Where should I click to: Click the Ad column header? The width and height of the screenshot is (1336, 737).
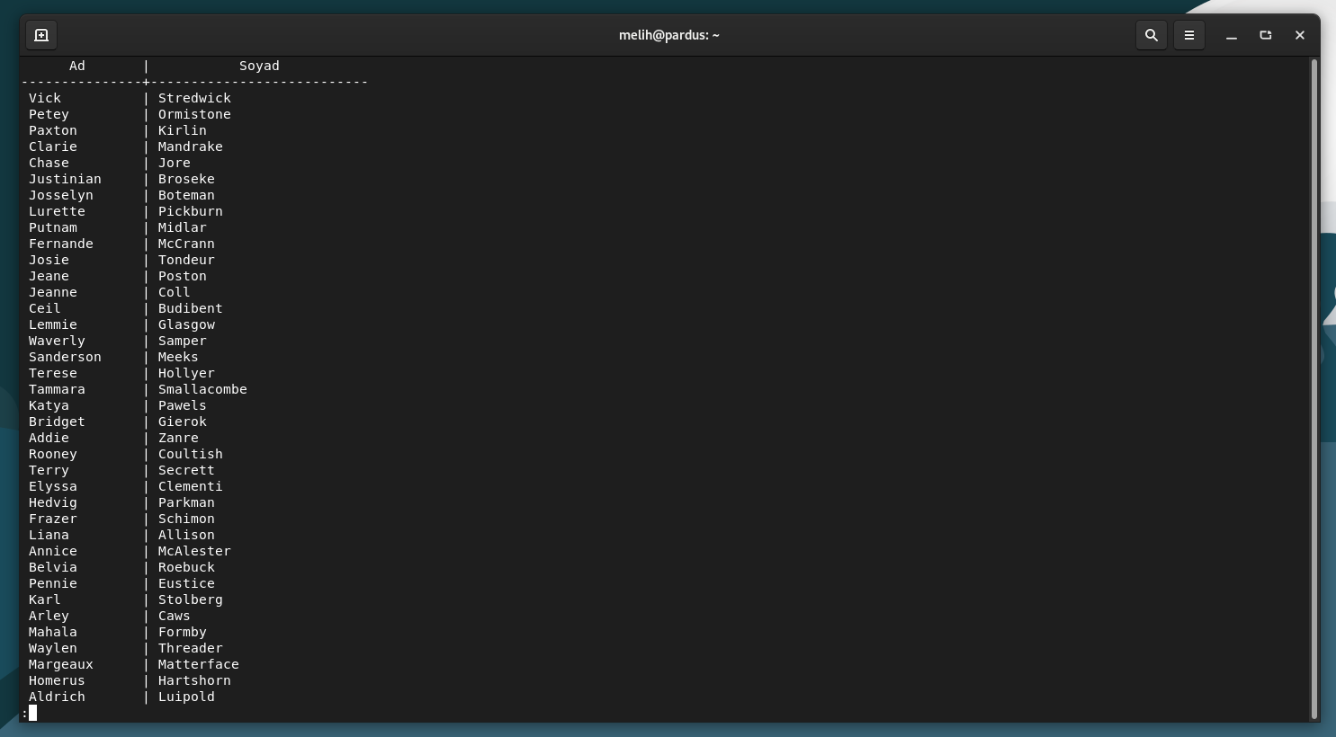[77, 66]
